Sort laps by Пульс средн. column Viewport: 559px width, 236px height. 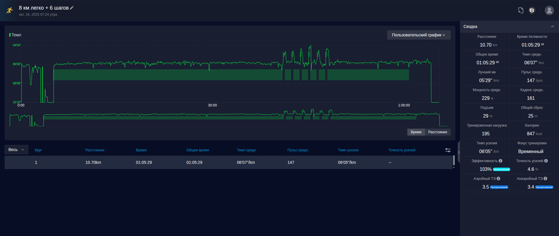pyautogui.click(x=298, y=150)
